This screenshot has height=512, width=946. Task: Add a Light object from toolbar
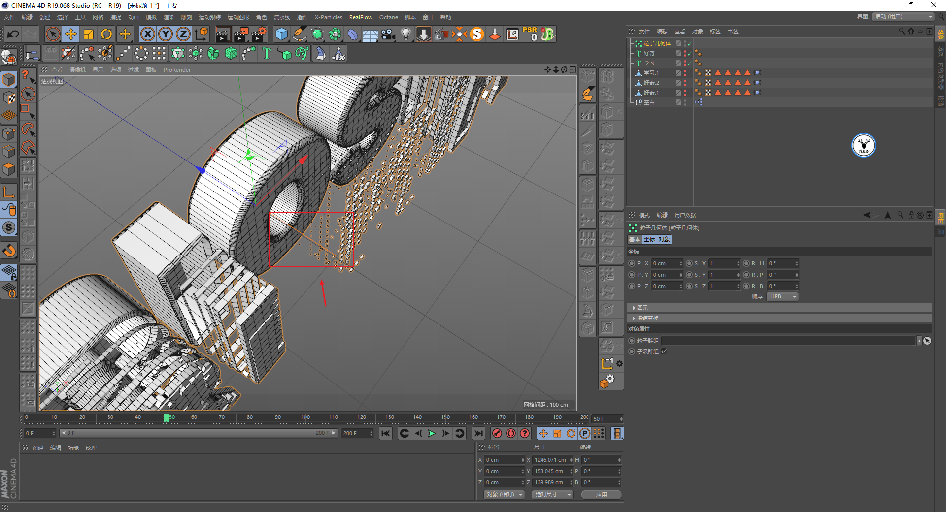coord(405,34)
